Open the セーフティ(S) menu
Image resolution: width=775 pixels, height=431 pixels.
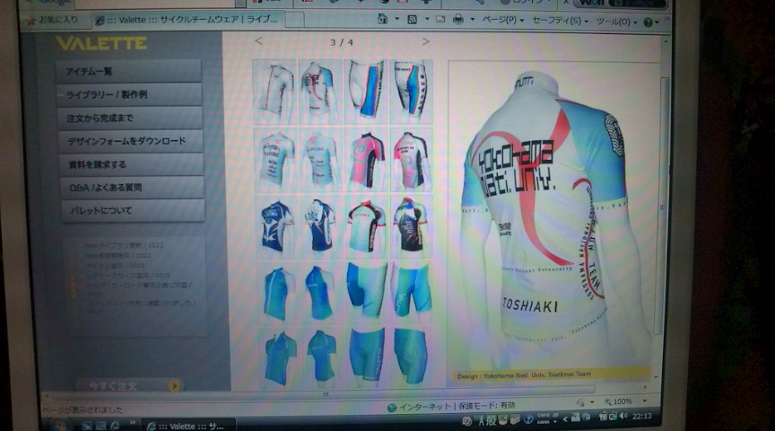[x=560, y=21]
